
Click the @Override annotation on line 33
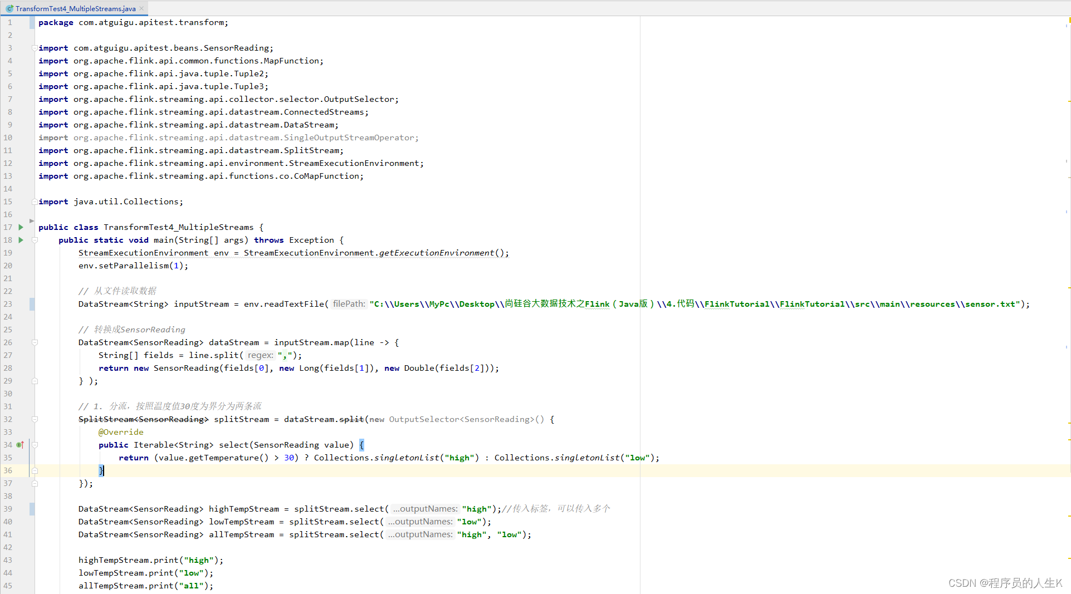pyautogui.click(x=121, y=432)
